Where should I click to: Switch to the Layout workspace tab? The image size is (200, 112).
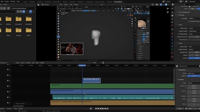pos(25,2)
